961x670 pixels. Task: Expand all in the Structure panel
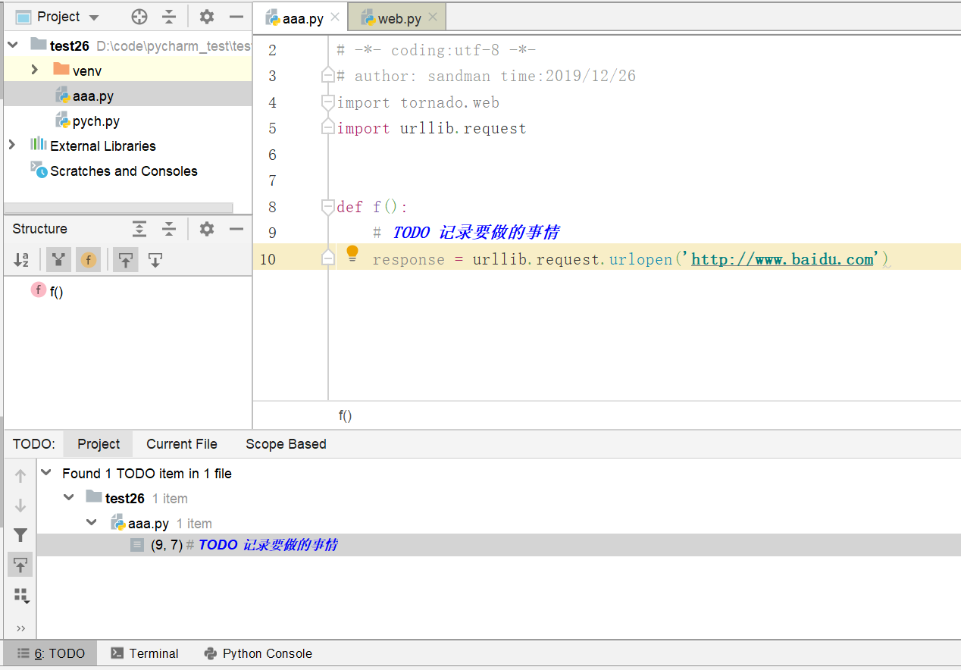(139, 229)
